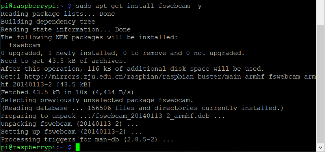Screen dimensions: 325x152
Task: Click the scrollbar track above the thumb
Action: (x=320, y=13)
